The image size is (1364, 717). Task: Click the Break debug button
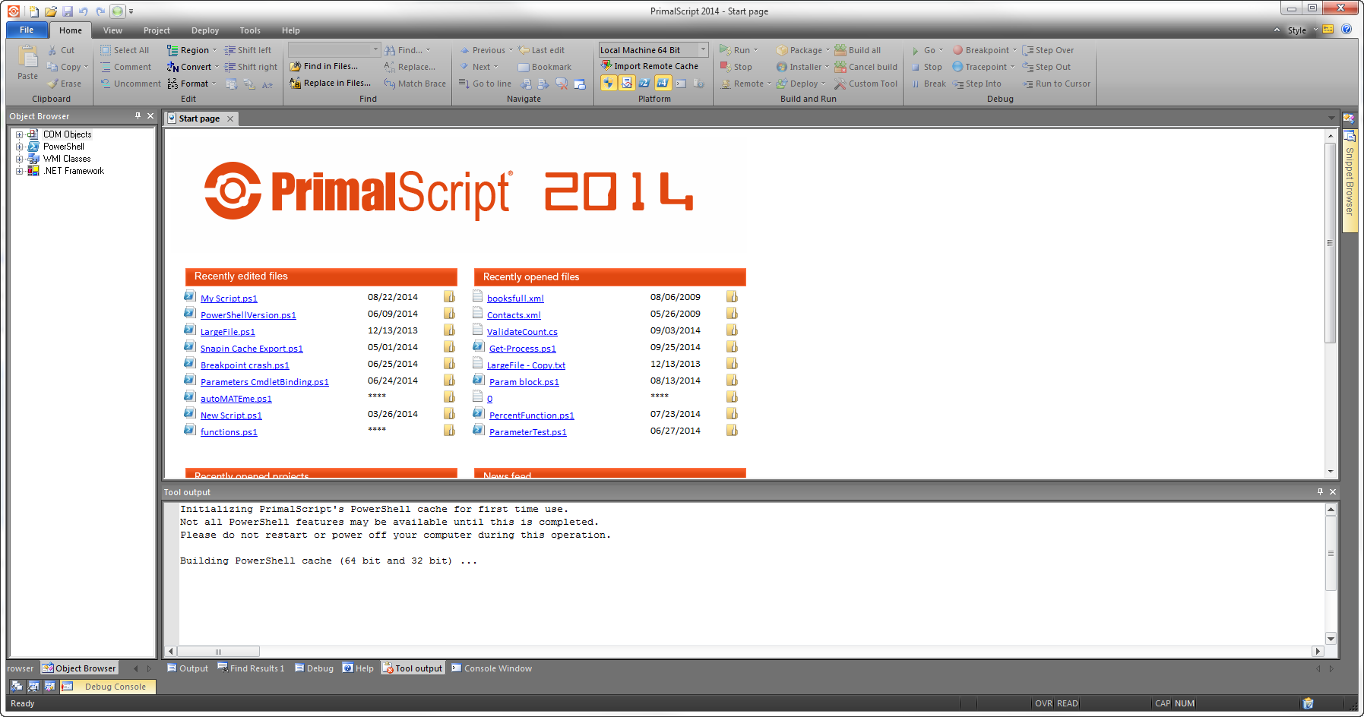coord(929,84)
